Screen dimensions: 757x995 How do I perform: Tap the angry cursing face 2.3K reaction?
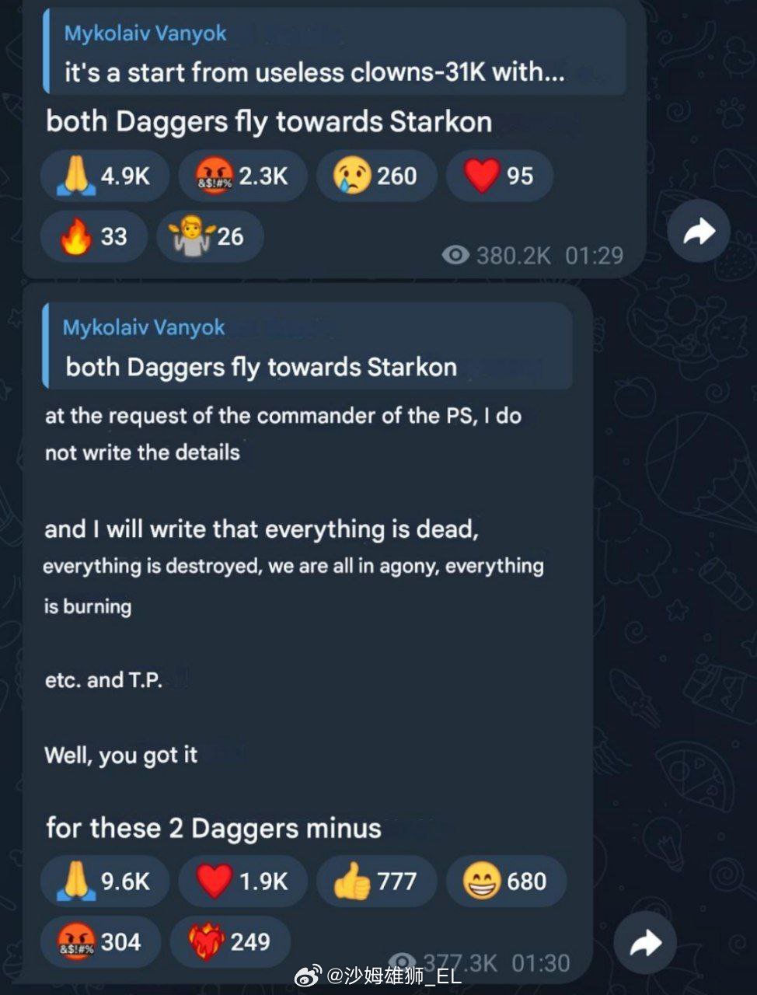pos(242,176)
